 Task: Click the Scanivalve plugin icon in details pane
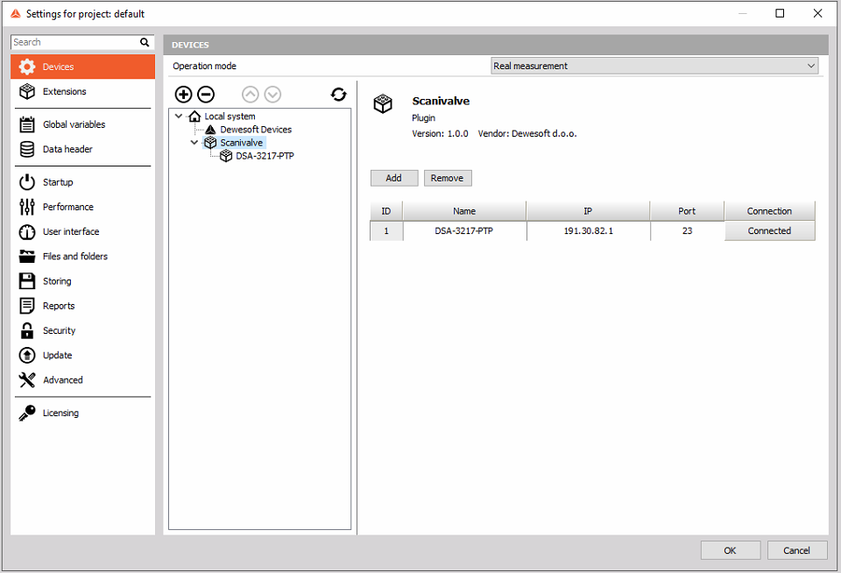[x=383, y=103]
